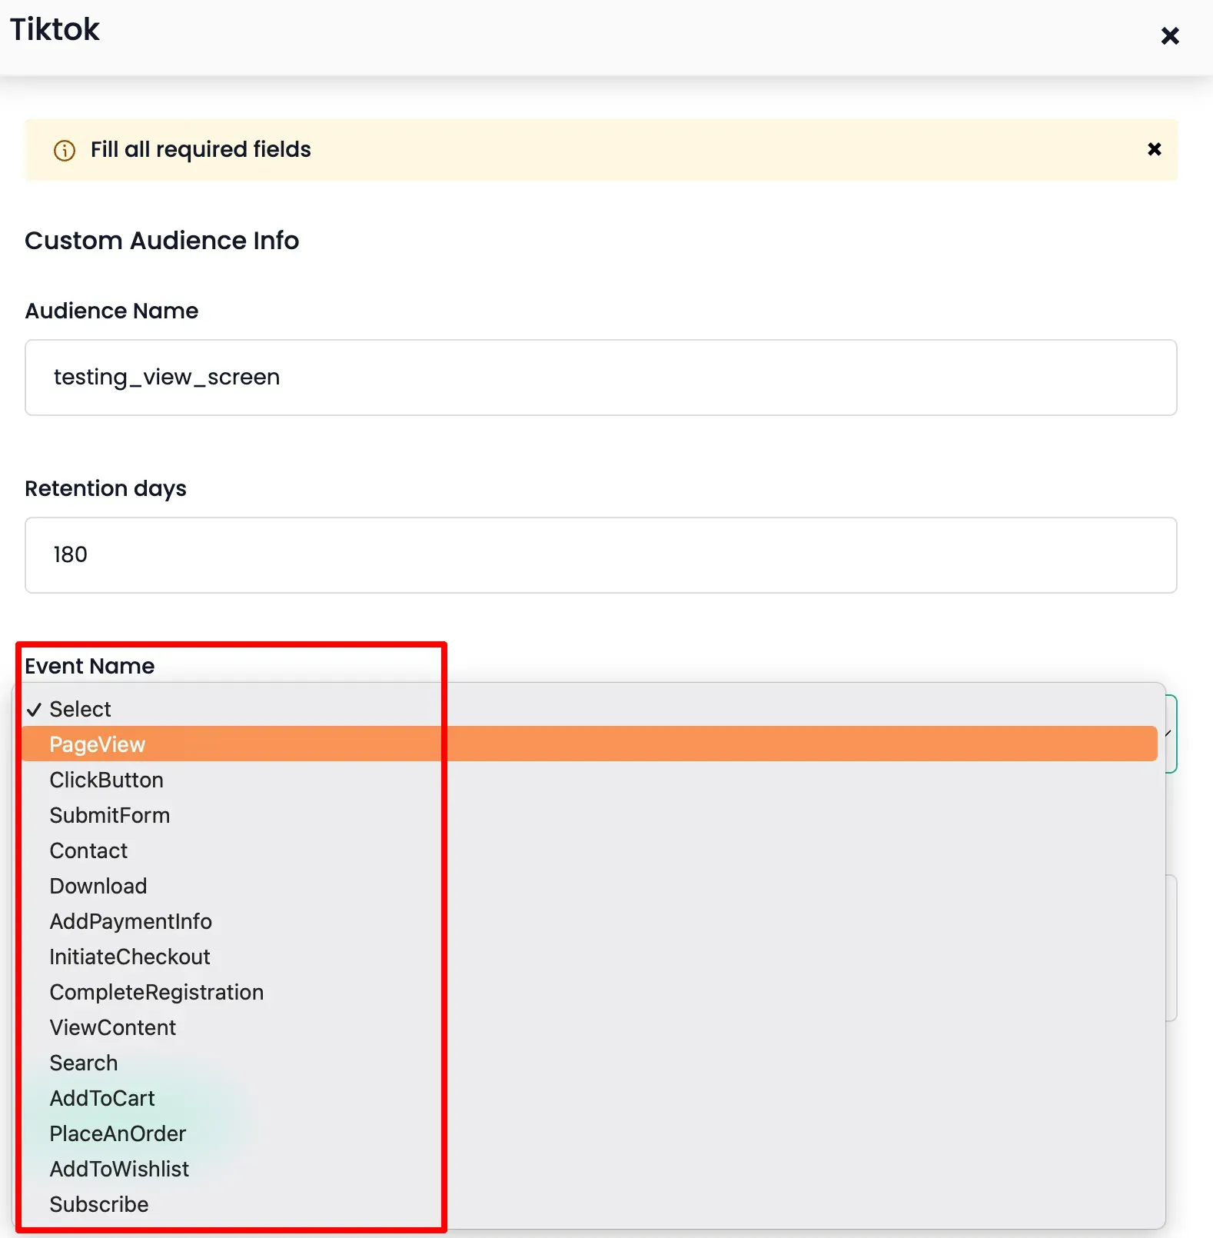Pick AddToCart event option

589,1098
